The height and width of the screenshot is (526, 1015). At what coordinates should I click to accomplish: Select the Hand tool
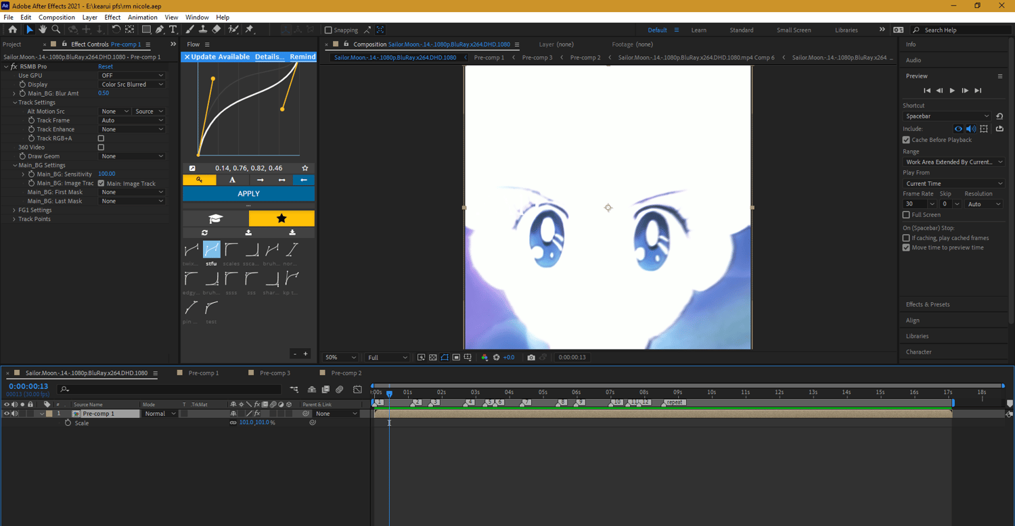point(43,30)
